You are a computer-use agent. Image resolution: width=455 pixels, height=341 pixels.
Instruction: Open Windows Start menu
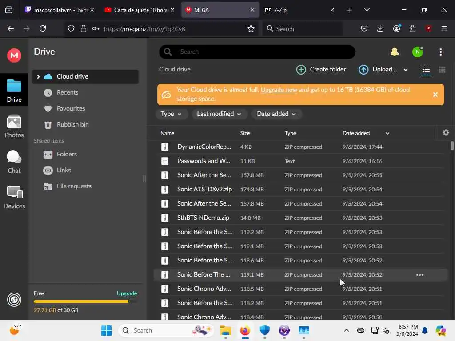tap(106, 330)
